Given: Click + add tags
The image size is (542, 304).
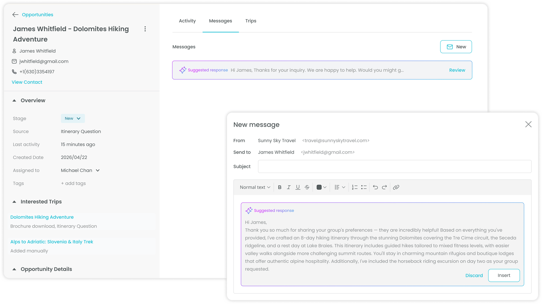Looking at the screenshot, I should pos(73,183).
